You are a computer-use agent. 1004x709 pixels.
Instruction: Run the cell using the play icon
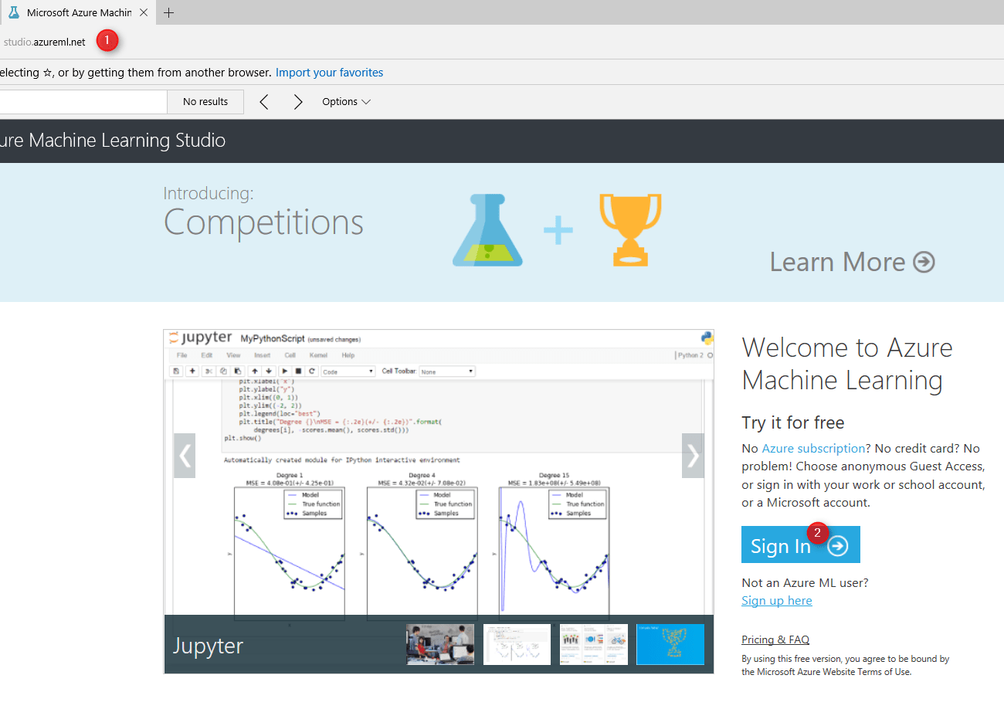[285, 370]
